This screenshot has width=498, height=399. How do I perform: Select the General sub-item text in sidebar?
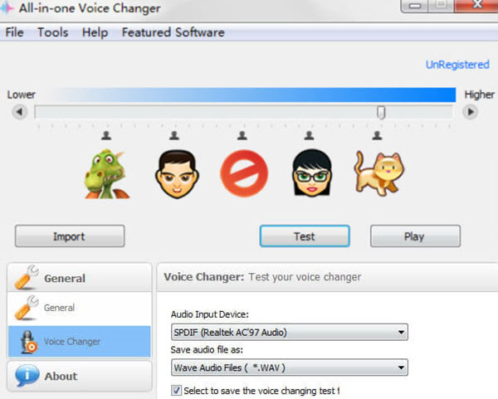pos(59,308)
